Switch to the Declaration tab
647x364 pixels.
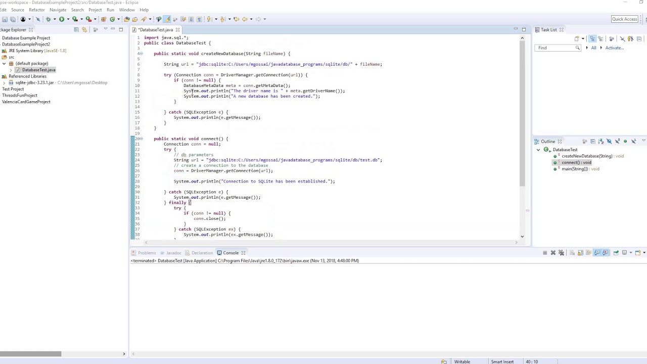pos(202,253)
